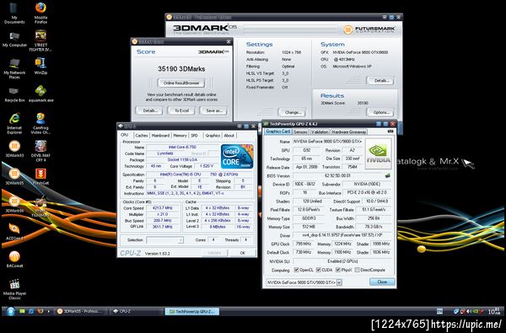Open ACDSee desktop shortcut
The height and width of the screenshot is (333, 506).
(x=14, y=232)
